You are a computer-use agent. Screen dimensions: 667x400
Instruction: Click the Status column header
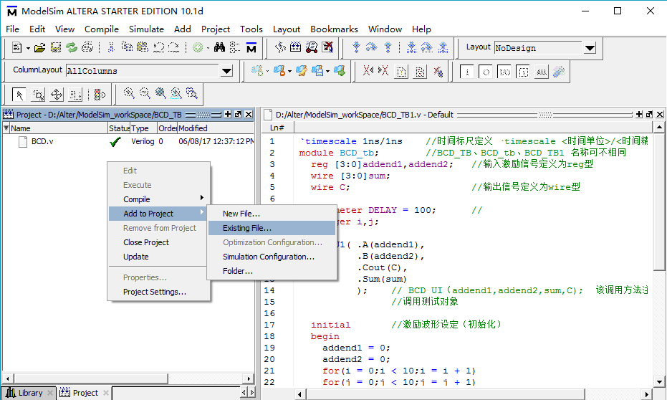pos(119,128)
